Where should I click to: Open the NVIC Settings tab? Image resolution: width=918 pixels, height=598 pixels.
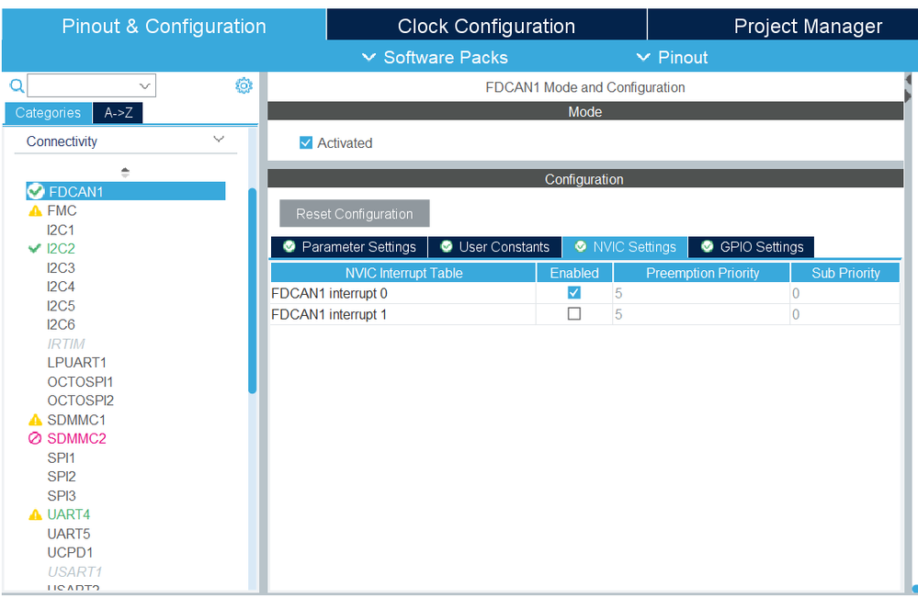coord(625,247)
